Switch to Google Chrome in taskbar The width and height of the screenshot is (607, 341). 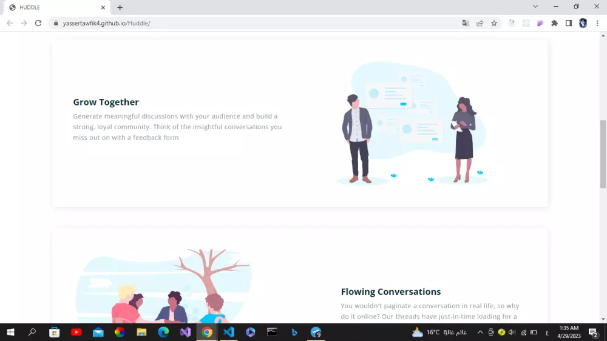(x=207, y=332)
